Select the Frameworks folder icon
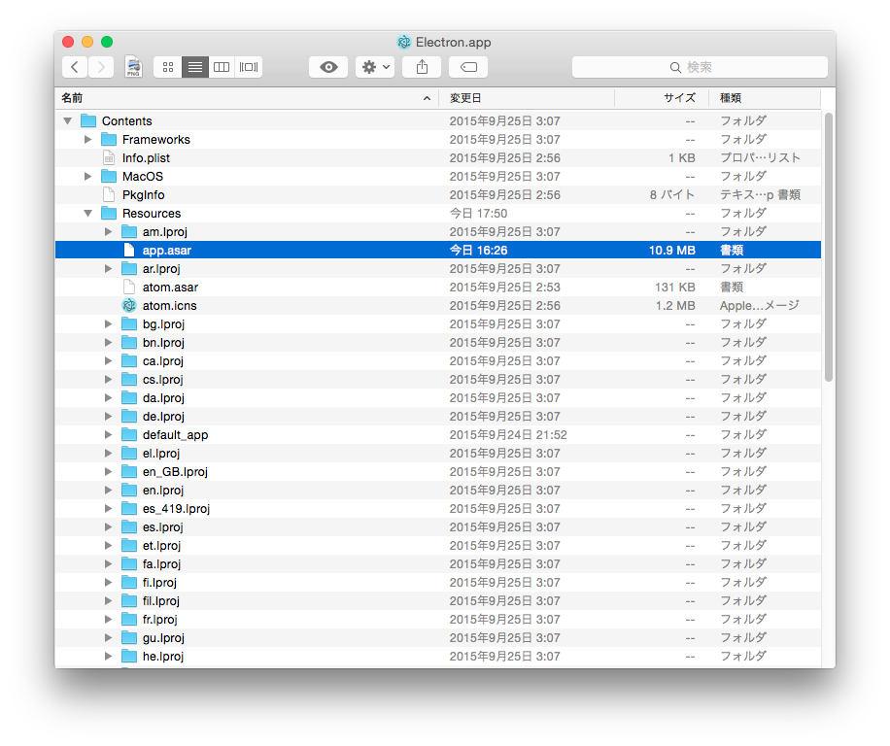 [x=109, y=140]
